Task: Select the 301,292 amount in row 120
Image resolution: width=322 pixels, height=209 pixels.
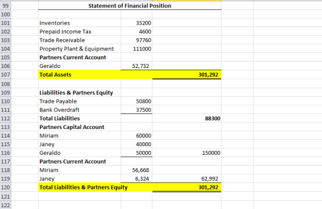Action: pos(187,187)
